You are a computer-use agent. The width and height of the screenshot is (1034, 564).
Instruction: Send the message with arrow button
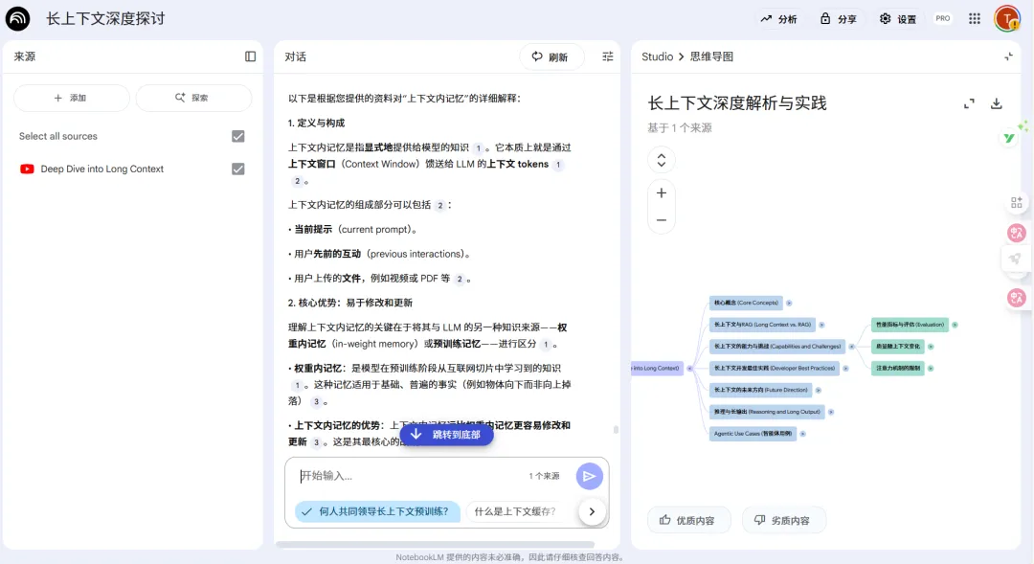click(589, 476)
